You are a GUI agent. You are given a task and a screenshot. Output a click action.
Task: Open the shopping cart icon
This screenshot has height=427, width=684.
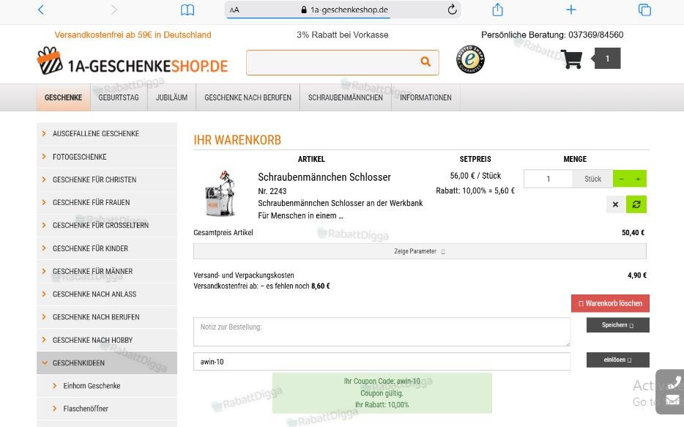[x=571, y=59]
